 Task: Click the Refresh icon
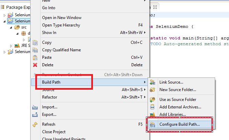point(35,124)
